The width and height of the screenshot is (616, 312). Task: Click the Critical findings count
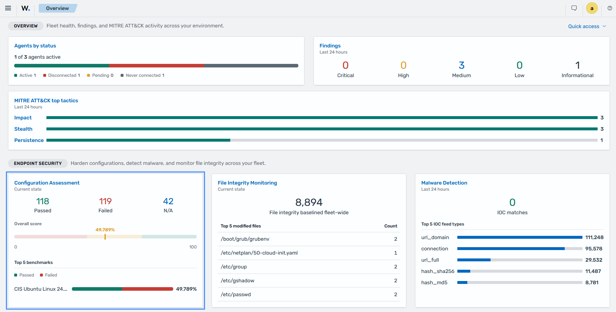click(345, 65)
